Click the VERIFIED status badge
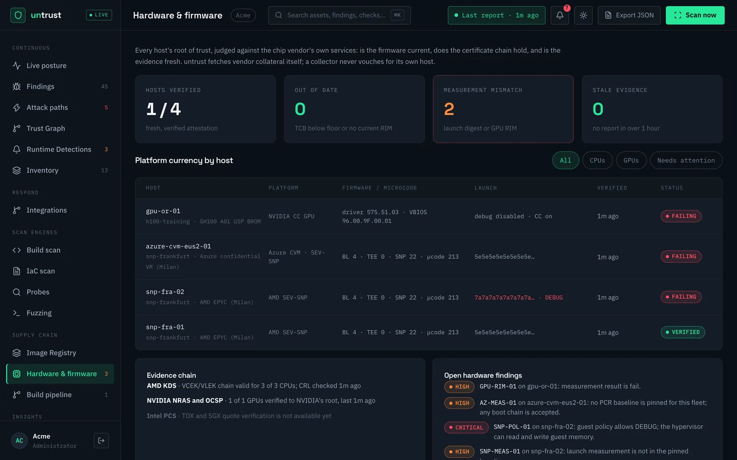 pos(682,332)
